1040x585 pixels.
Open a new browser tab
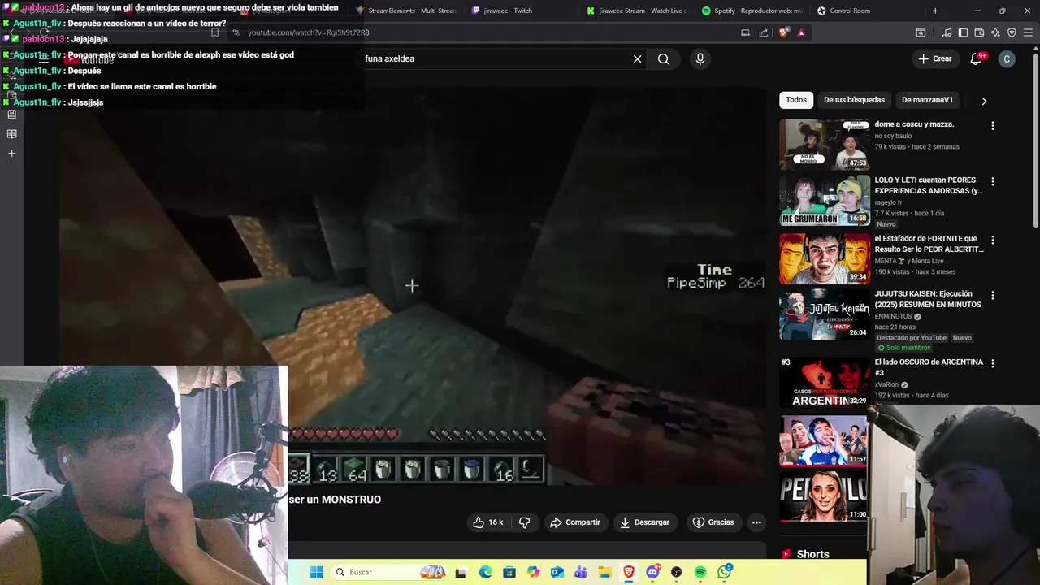click(935, 11)
